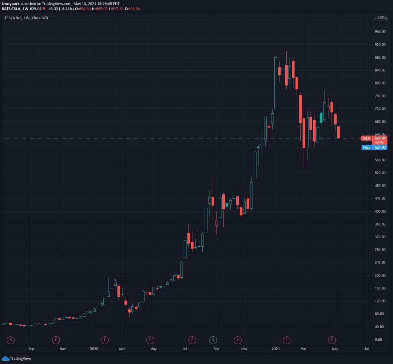Open the green S stock split marker

pyautogui.click(x=213, y=340)
